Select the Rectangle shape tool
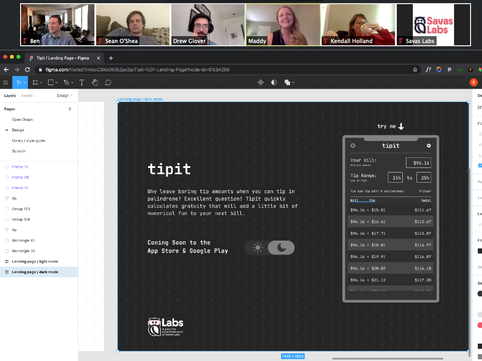The width and height of the screenshot is (482, 361). pyautogui.click(x=50, y=82)
